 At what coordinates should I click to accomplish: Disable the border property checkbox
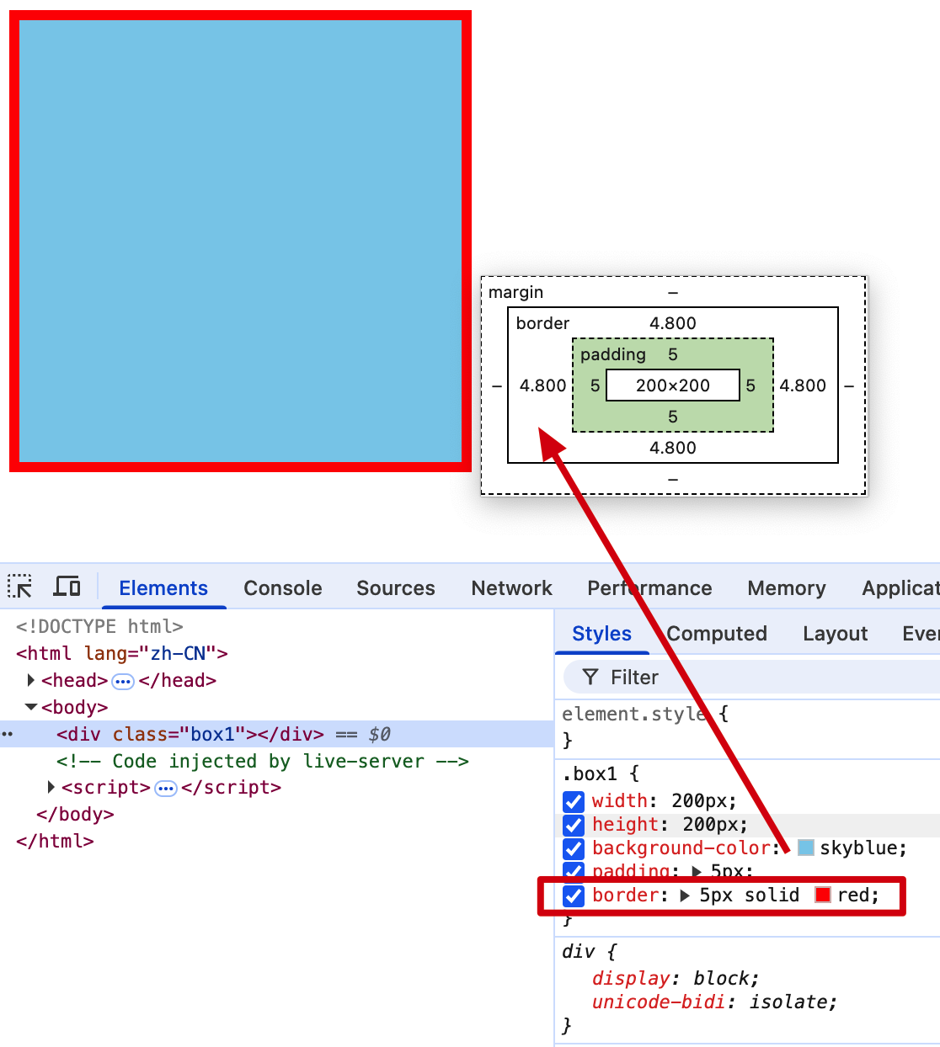pyautogui.click(x=574, y=896)
